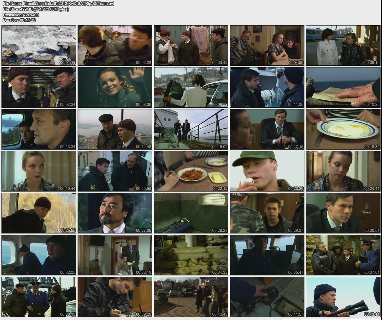
Task: Click the ship railing frame at 00:16:02
Action: click(x=191, y=129)
